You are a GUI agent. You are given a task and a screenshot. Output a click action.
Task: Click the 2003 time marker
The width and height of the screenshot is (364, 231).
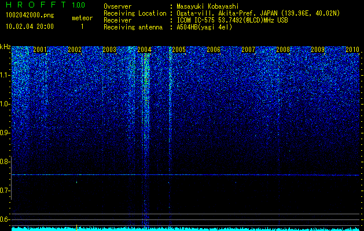click(109, 49)
